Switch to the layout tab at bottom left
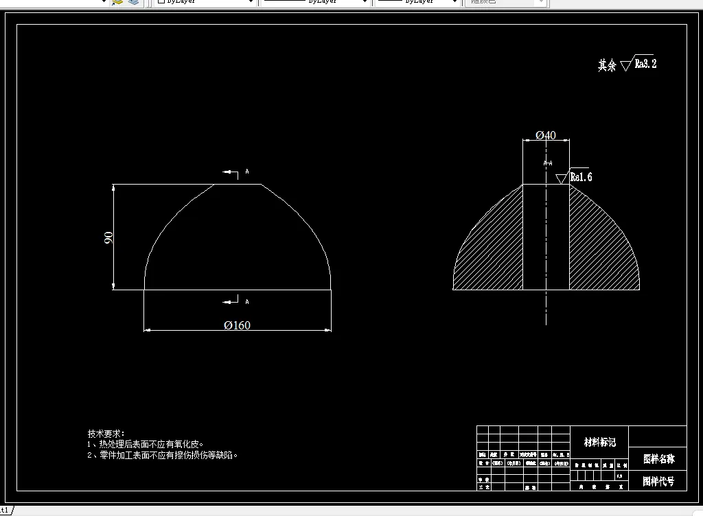This screenshot has height=516, width=703. point(5,511)
